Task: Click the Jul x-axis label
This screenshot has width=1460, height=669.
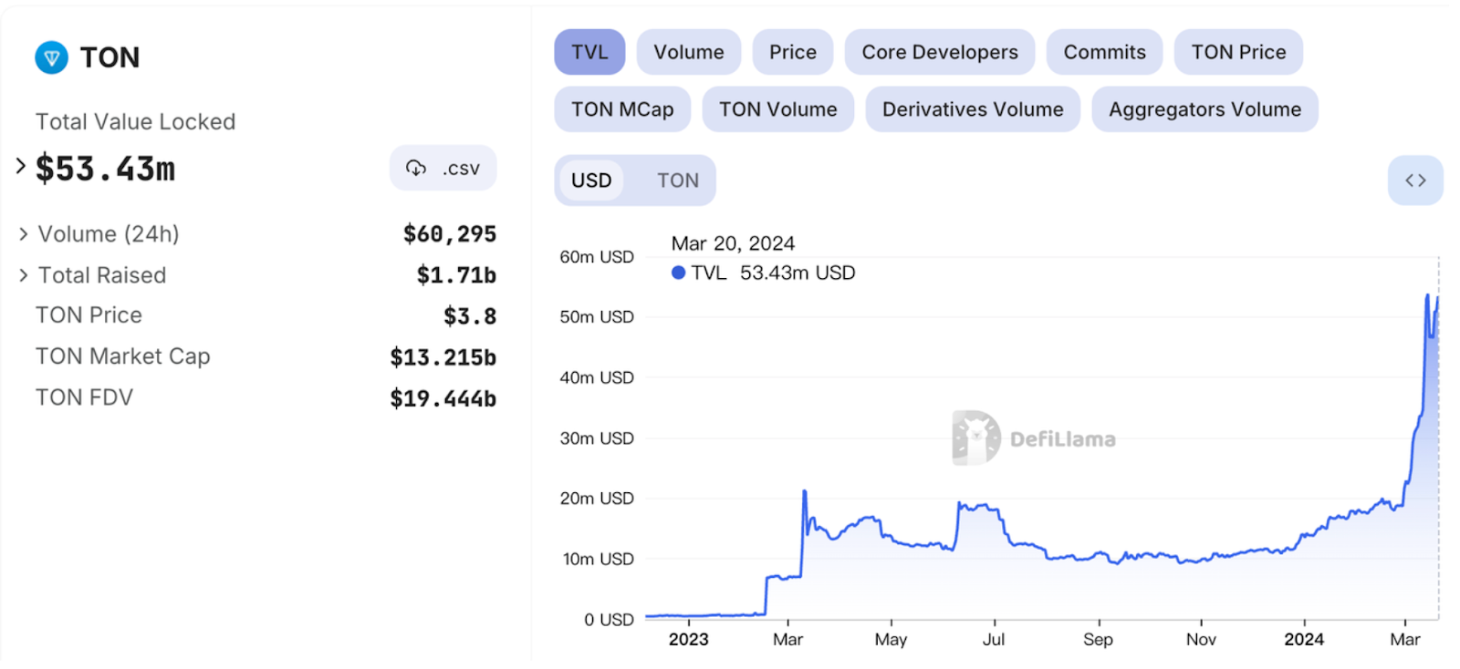Action: 994,639
